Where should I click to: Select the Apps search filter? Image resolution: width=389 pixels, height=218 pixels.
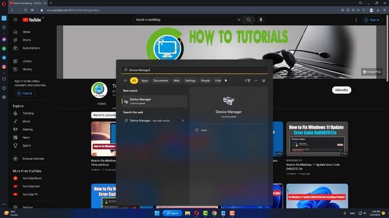point(145,81)
